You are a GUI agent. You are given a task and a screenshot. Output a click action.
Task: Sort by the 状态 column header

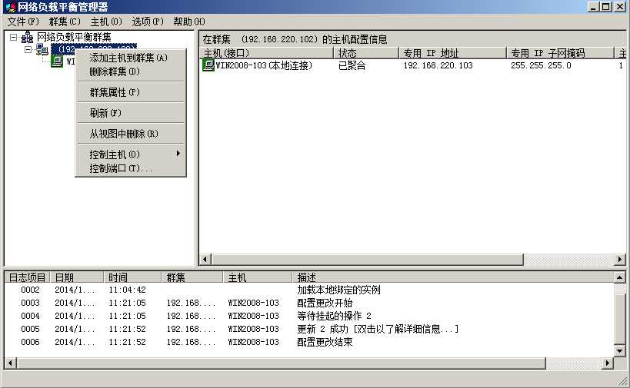point(366,53)
